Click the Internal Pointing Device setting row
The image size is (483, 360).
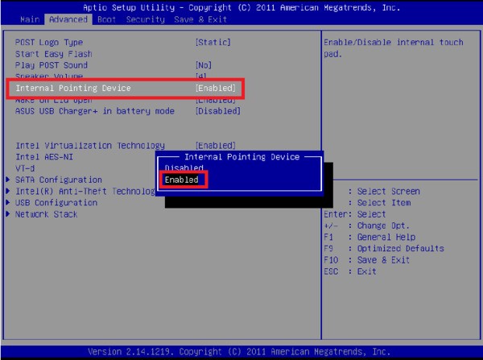(x=73, y=88)
